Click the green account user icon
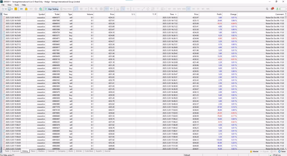The image size is (287, 156). pos(277,9)
